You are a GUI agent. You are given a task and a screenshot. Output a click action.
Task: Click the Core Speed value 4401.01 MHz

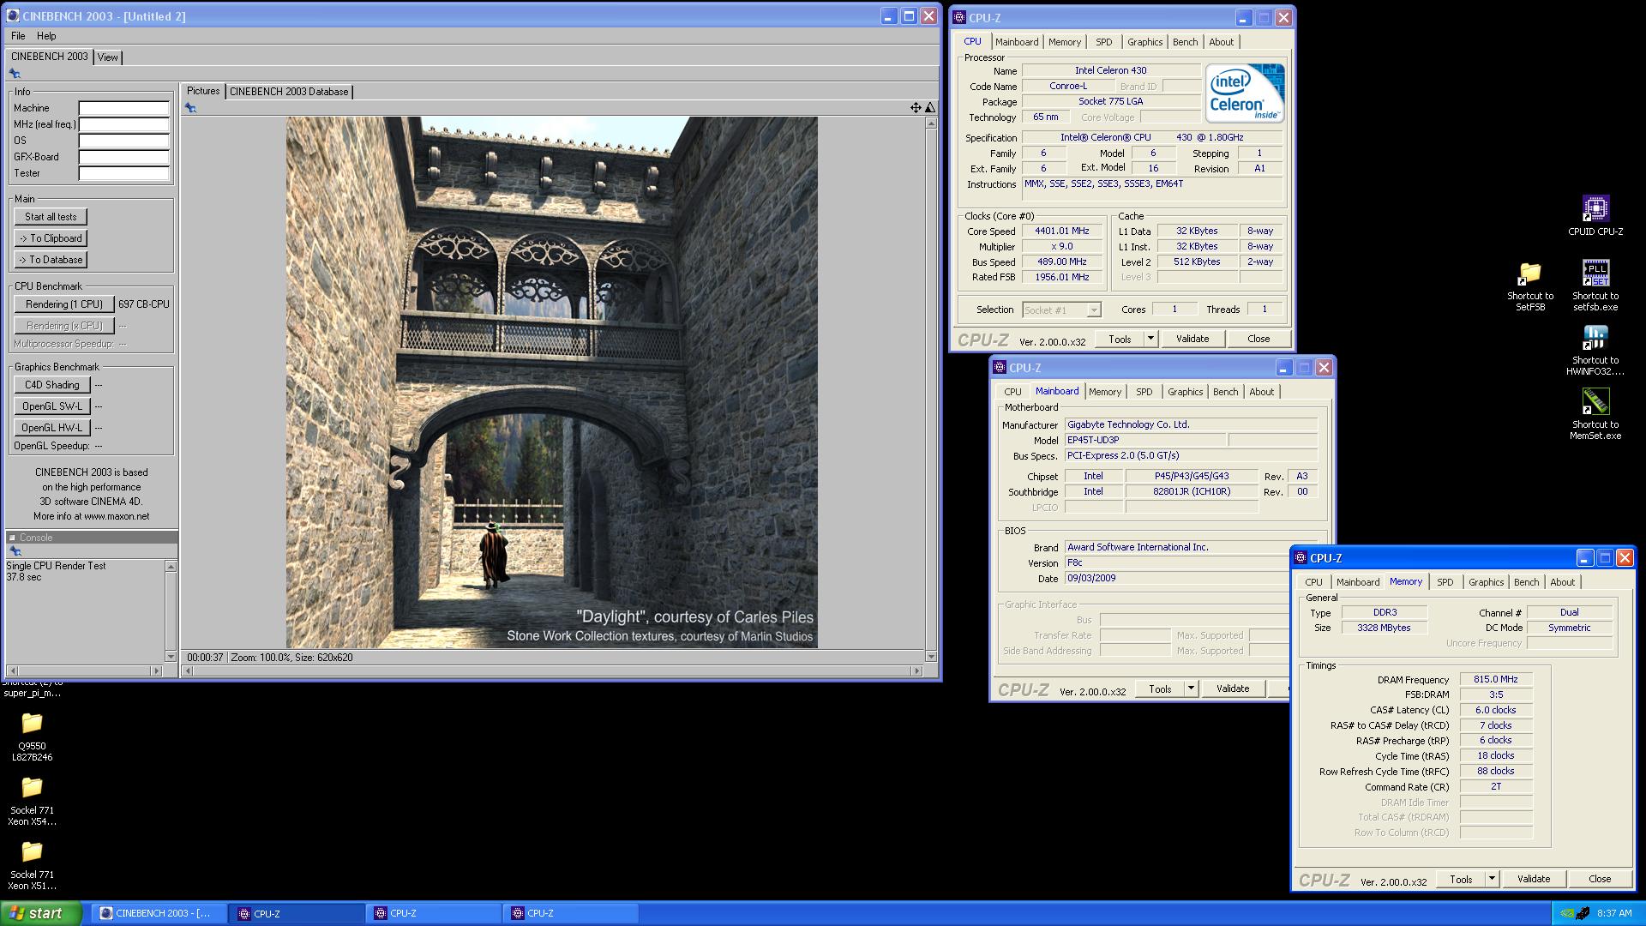click(1061, 231)
